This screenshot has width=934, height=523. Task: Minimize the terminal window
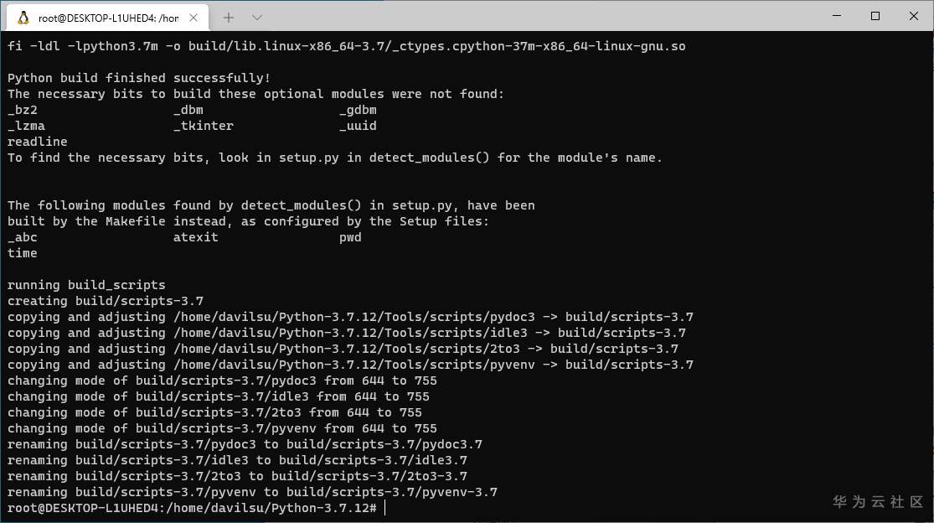[x=835, y=16]
